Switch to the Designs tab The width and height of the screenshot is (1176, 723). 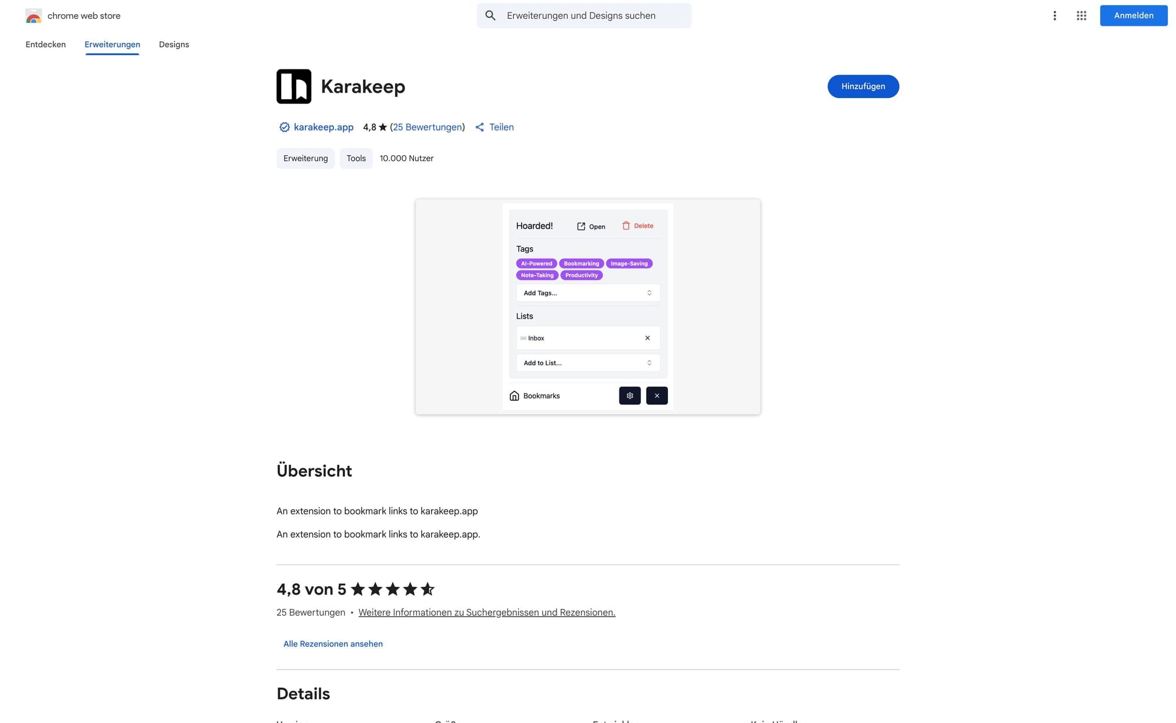(174, 45)
